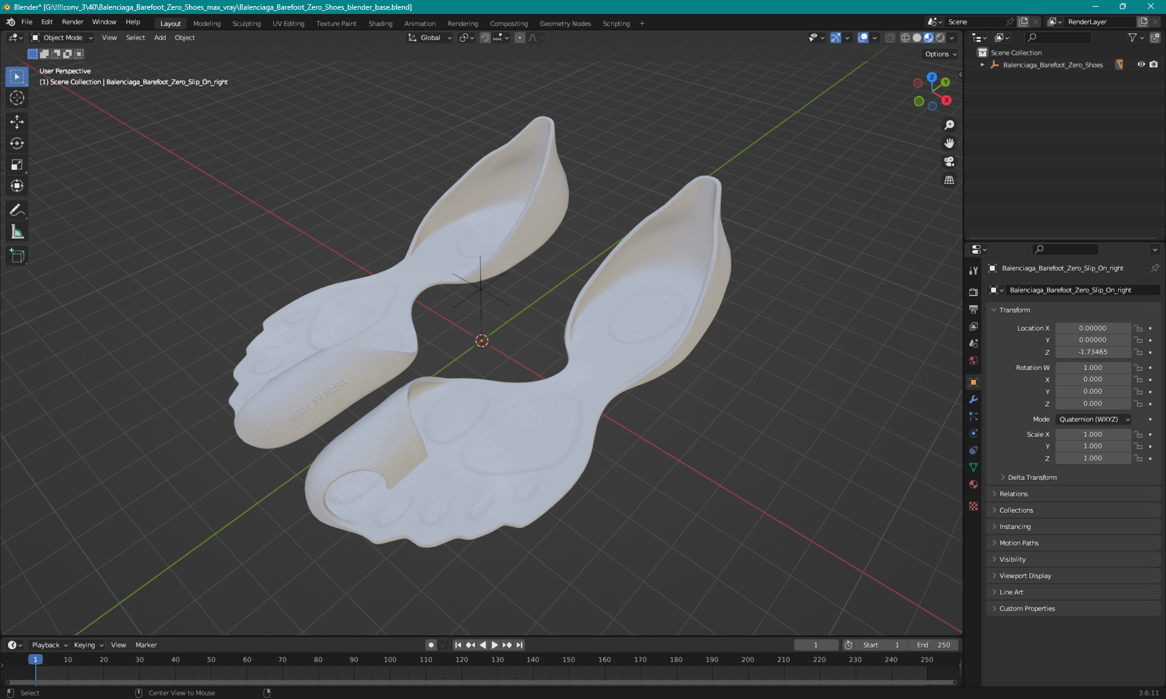Disable Balenciaga_Barefoot_Zero_Shoes collection in renders
Image resolution: width=1166 pixels, height=699 pixels.
coord(1154,64)
